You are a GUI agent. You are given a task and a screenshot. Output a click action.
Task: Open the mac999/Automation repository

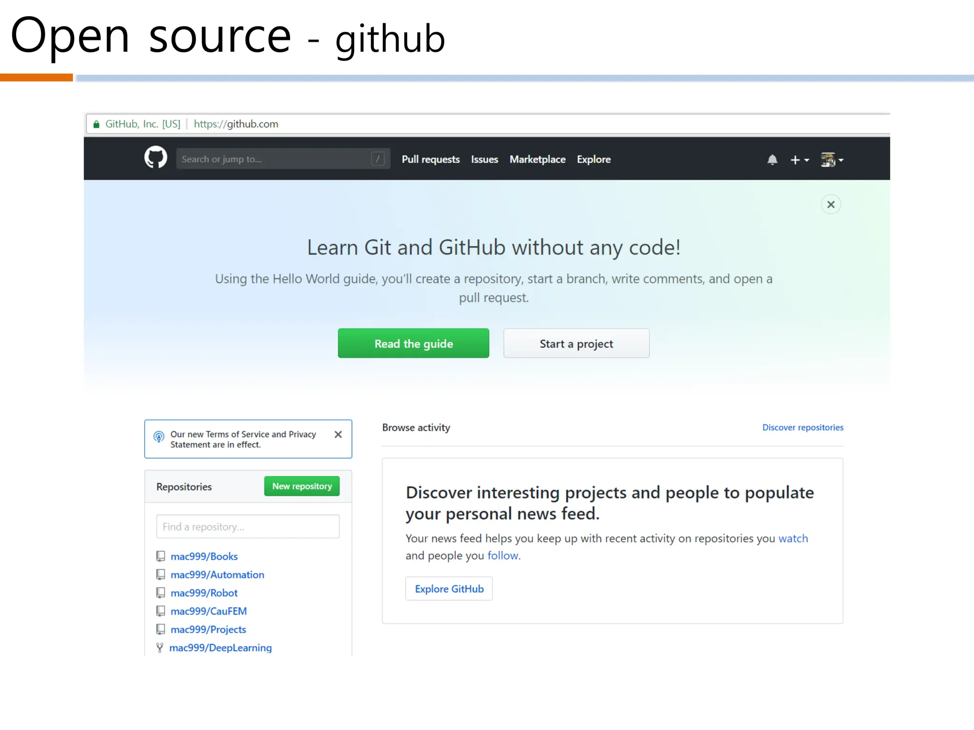pyautogui.click(x=217, y=575)
